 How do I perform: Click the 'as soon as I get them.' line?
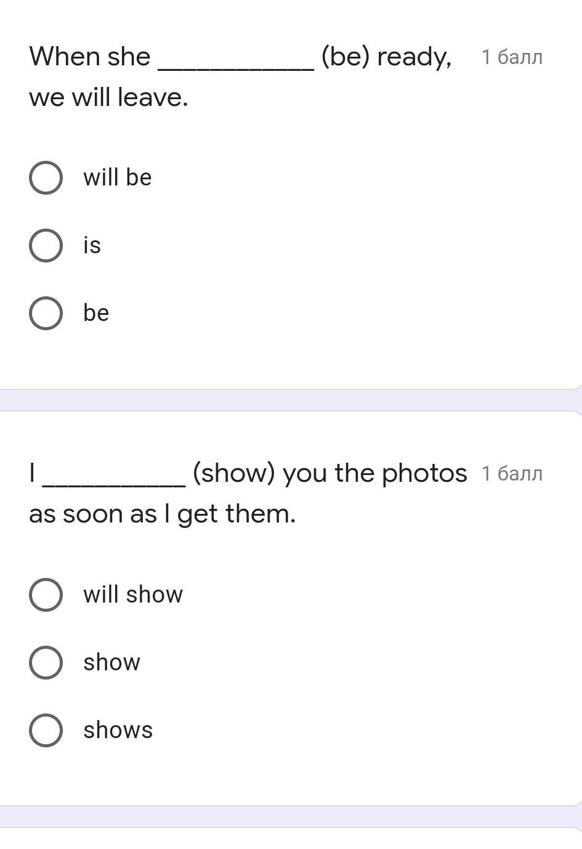(162, 514)
